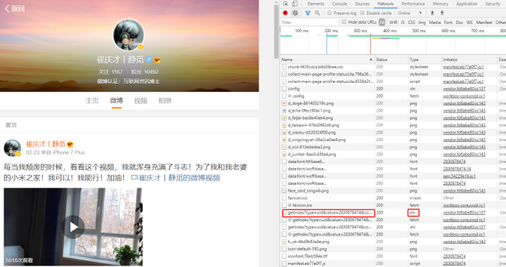This screenshot has width=506, height=267.
Task: Tick the checkbox for icon-default-192.png row
Action: [284, 249]
